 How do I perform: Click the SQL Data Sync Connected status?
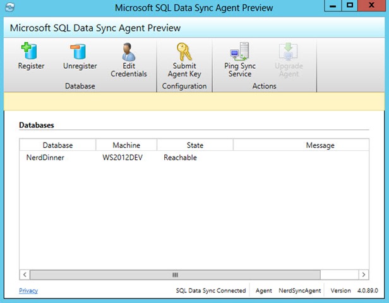pos(211,290)
